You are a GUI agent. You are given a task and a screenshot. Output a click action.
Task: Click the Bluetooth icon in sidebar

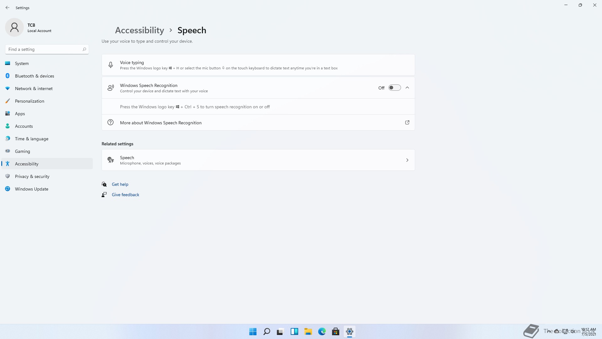pyautogui.click(x=8, y=76)
